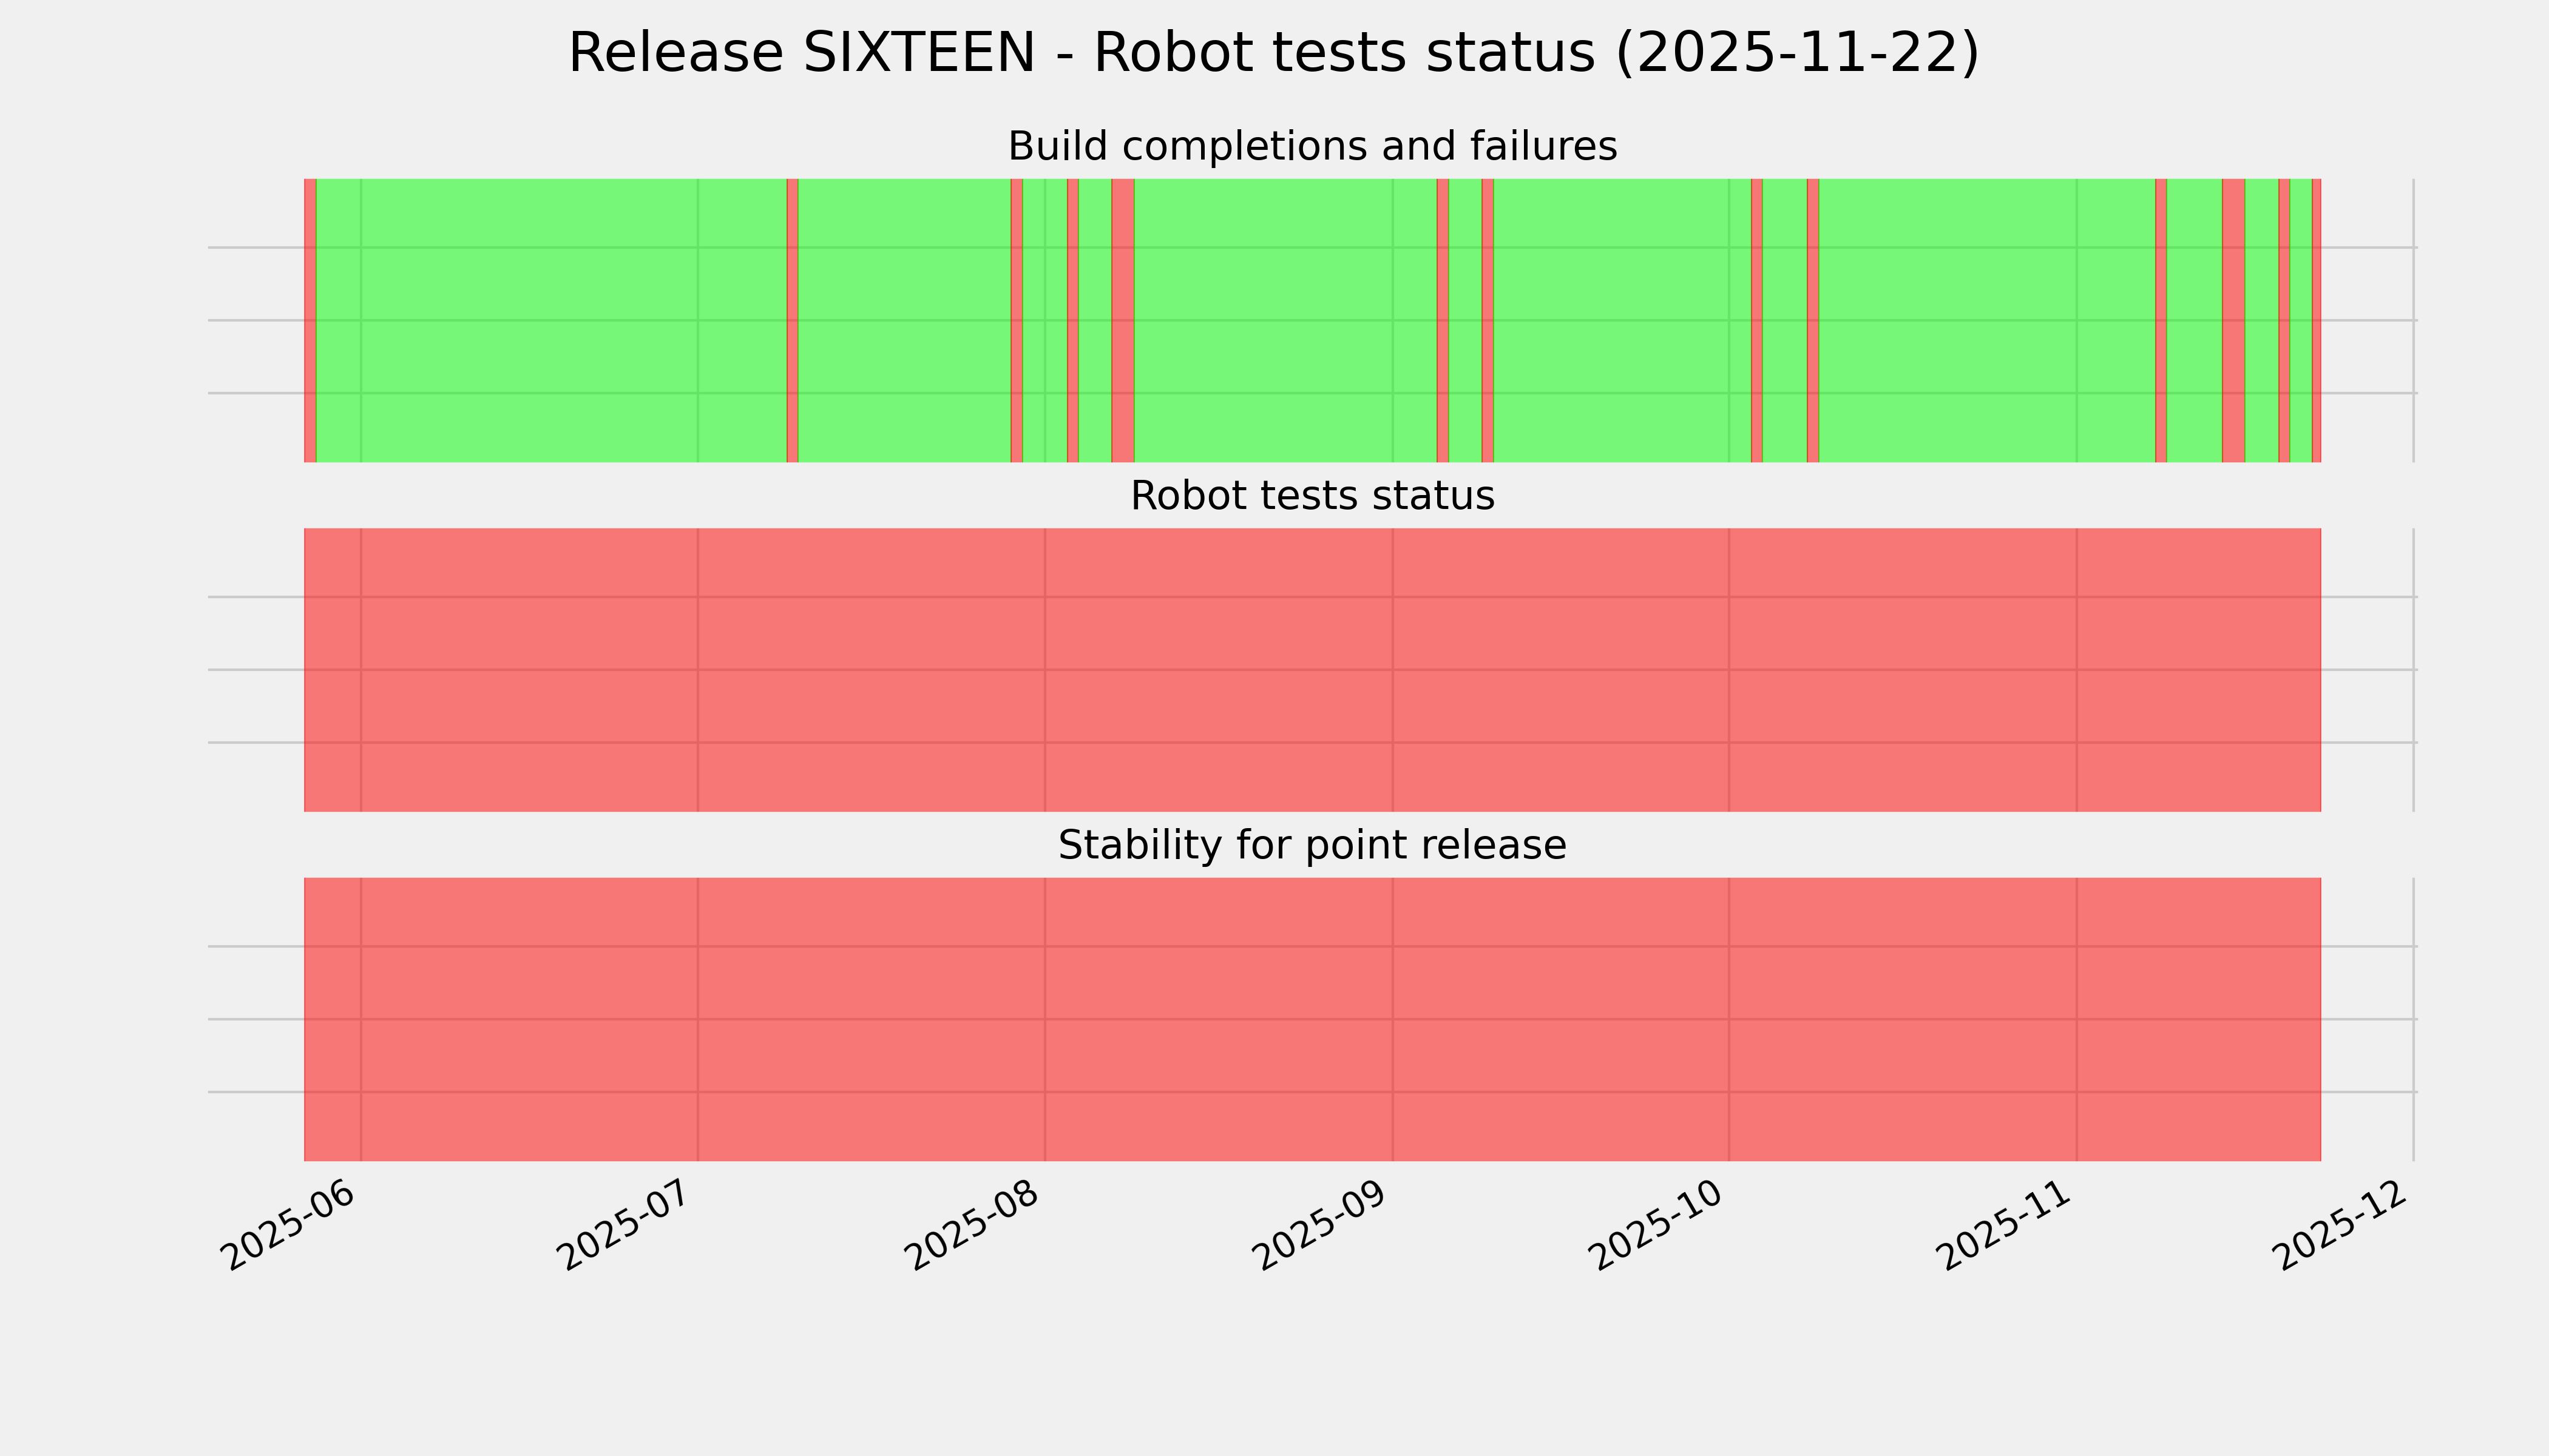Click the earliest red failure bar in builds chart

310,320
